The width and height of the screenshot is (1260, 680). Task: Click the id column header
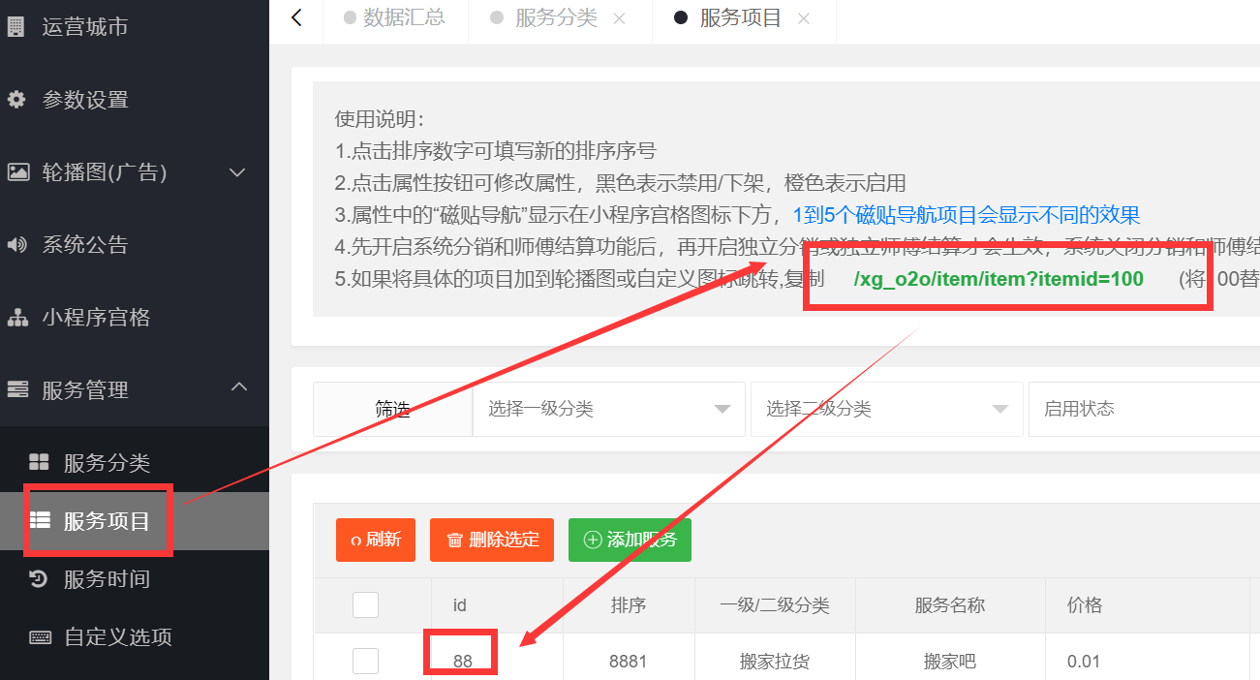pyautogui.click(x=460, y=605)
